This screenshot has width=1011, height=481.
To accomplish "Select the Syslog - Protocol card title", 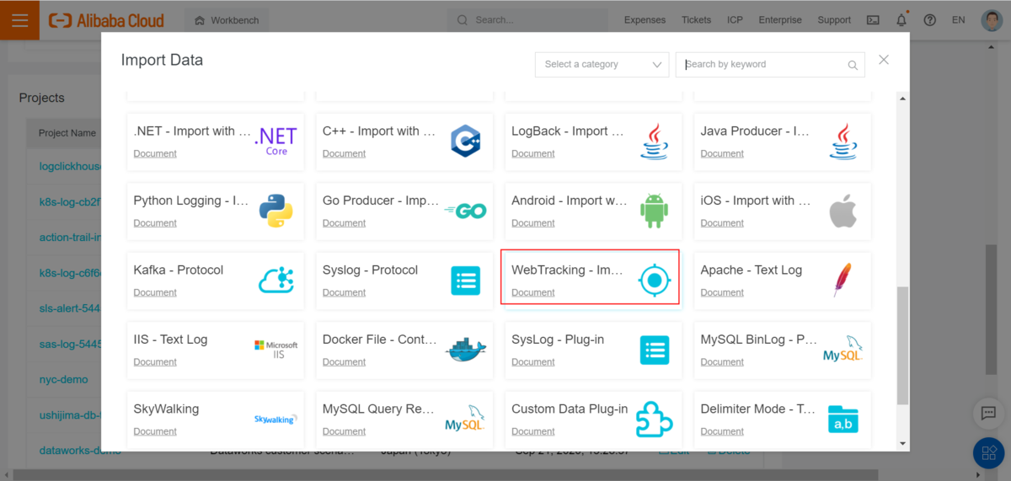I will (x=370, y=270).
